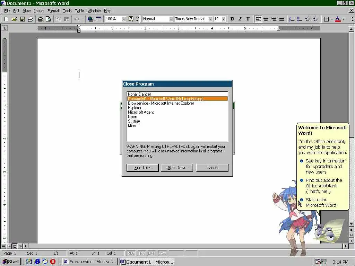The height and width of the screenshot is (266, 355).
Task: Open the Tools menu
Action: click(x=67, y=11)
